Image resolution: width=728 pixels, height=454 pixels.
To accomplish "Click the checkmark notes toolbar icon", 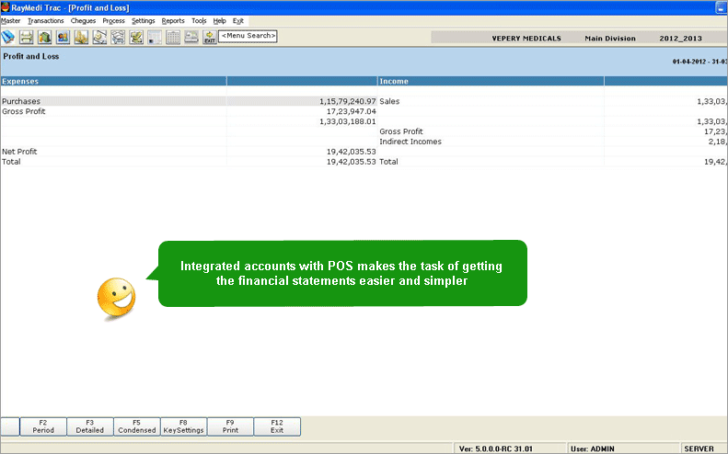I will 136,37.
